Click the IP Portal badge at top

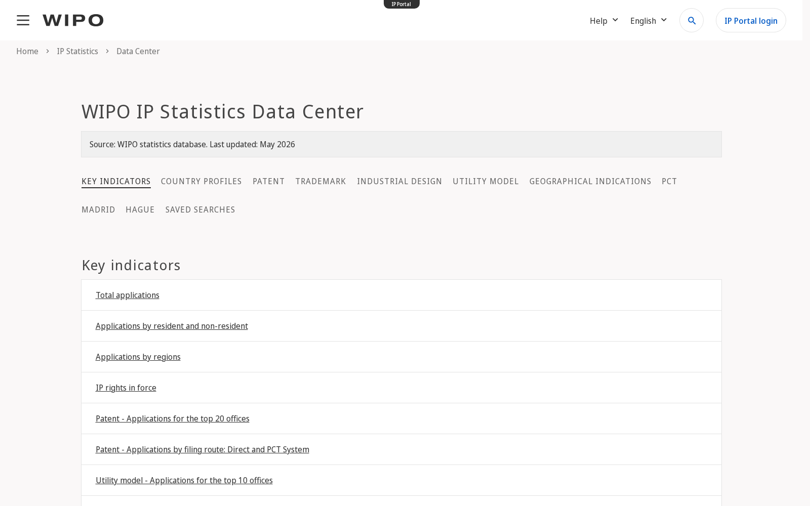pyautogui.click(x=401, y=4)
